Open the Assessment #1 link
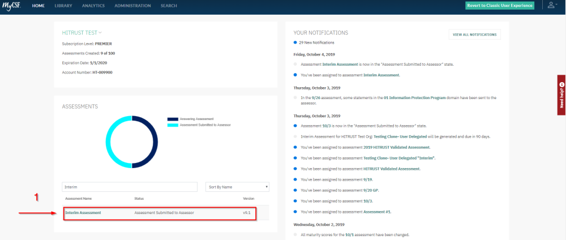This screenshot has width=566, height=240. pos(377,212)
